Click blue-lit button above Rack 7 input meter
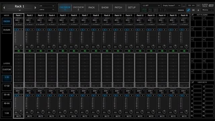This screenshot has height=121, width=215. 82,30
